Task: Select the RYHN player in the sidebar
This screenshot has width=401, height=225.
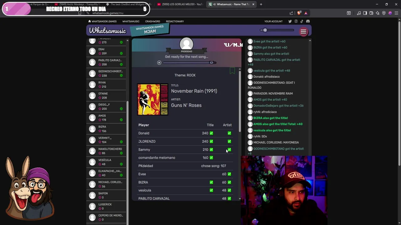Action: 107,84
